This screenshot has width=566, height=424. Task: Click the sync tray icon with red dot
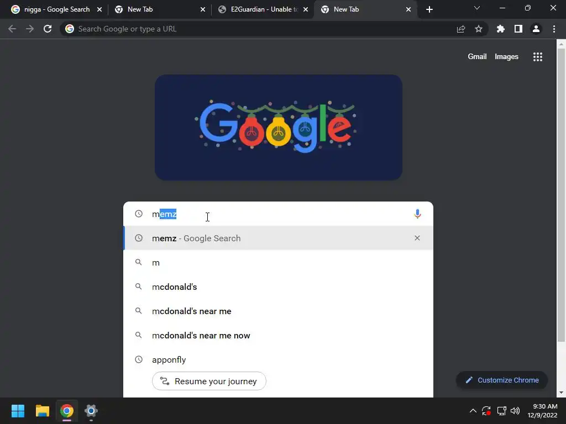click(486, 411)
